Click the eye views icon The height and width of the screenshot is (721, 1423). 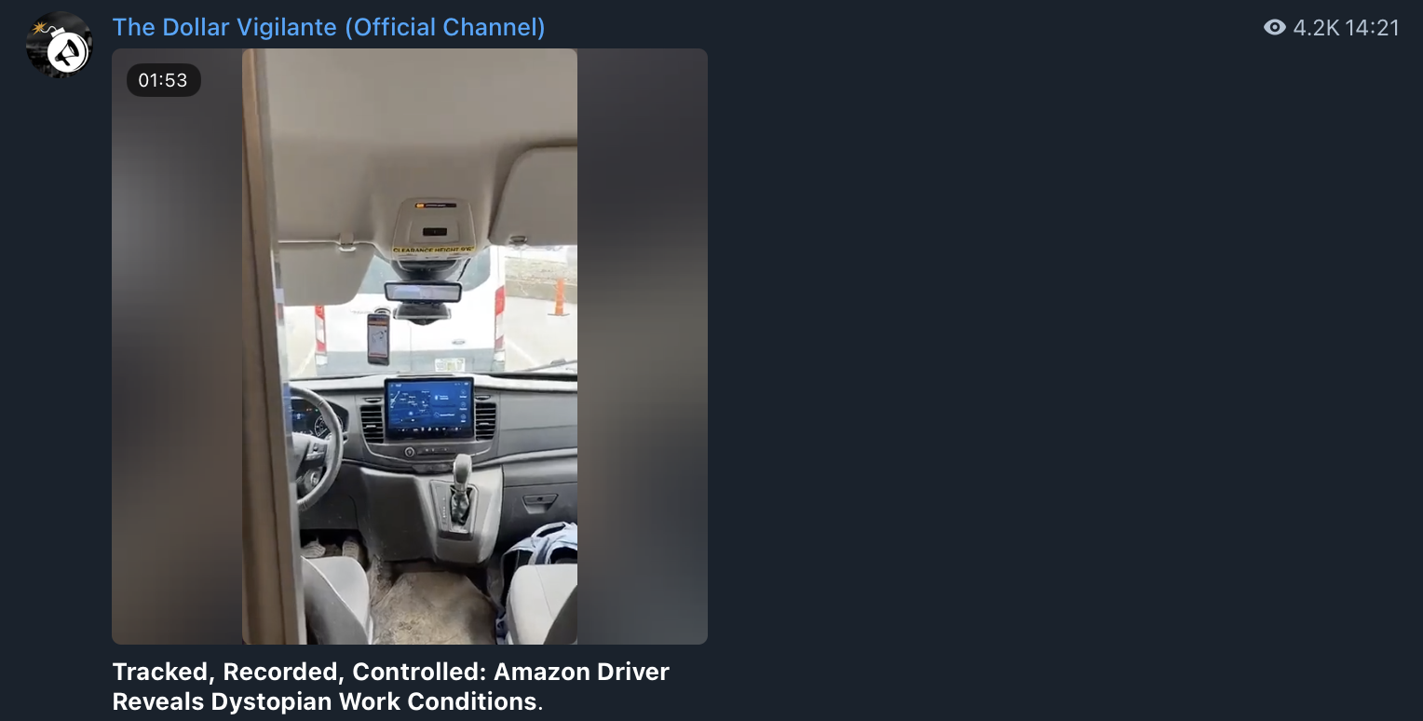[1274, 28]
